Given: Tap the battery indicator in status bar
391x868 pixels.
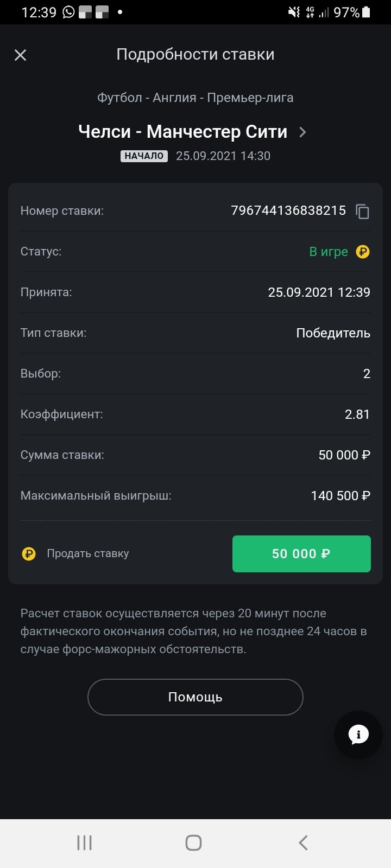Looking at the screenshot, I should point(367,12).
